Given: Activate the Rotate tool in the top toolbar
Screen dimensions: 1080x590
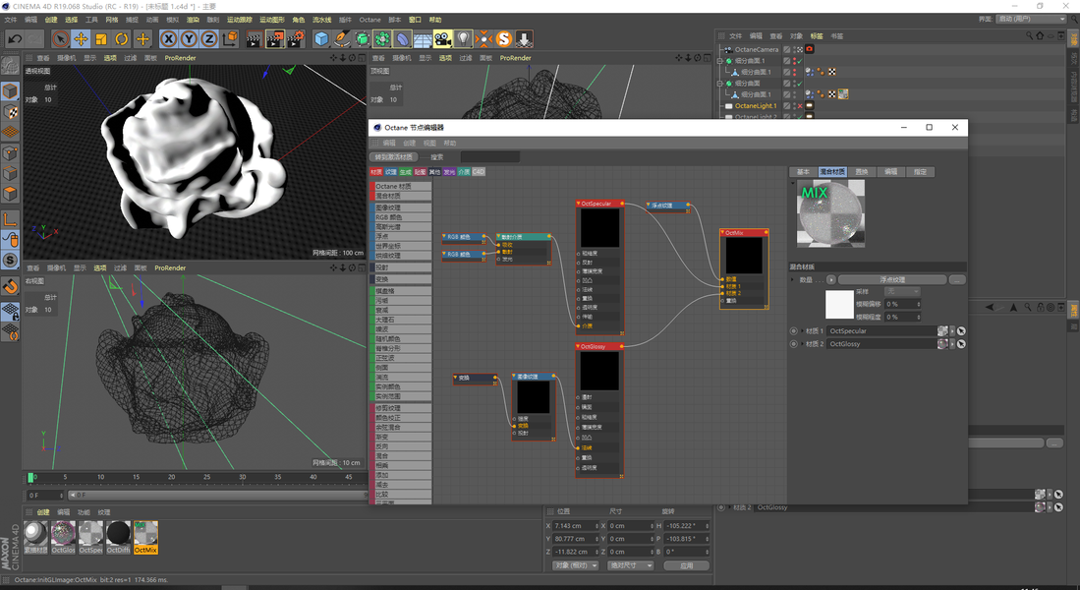Looking at the screenshot, I should click(x=122, y=39).
